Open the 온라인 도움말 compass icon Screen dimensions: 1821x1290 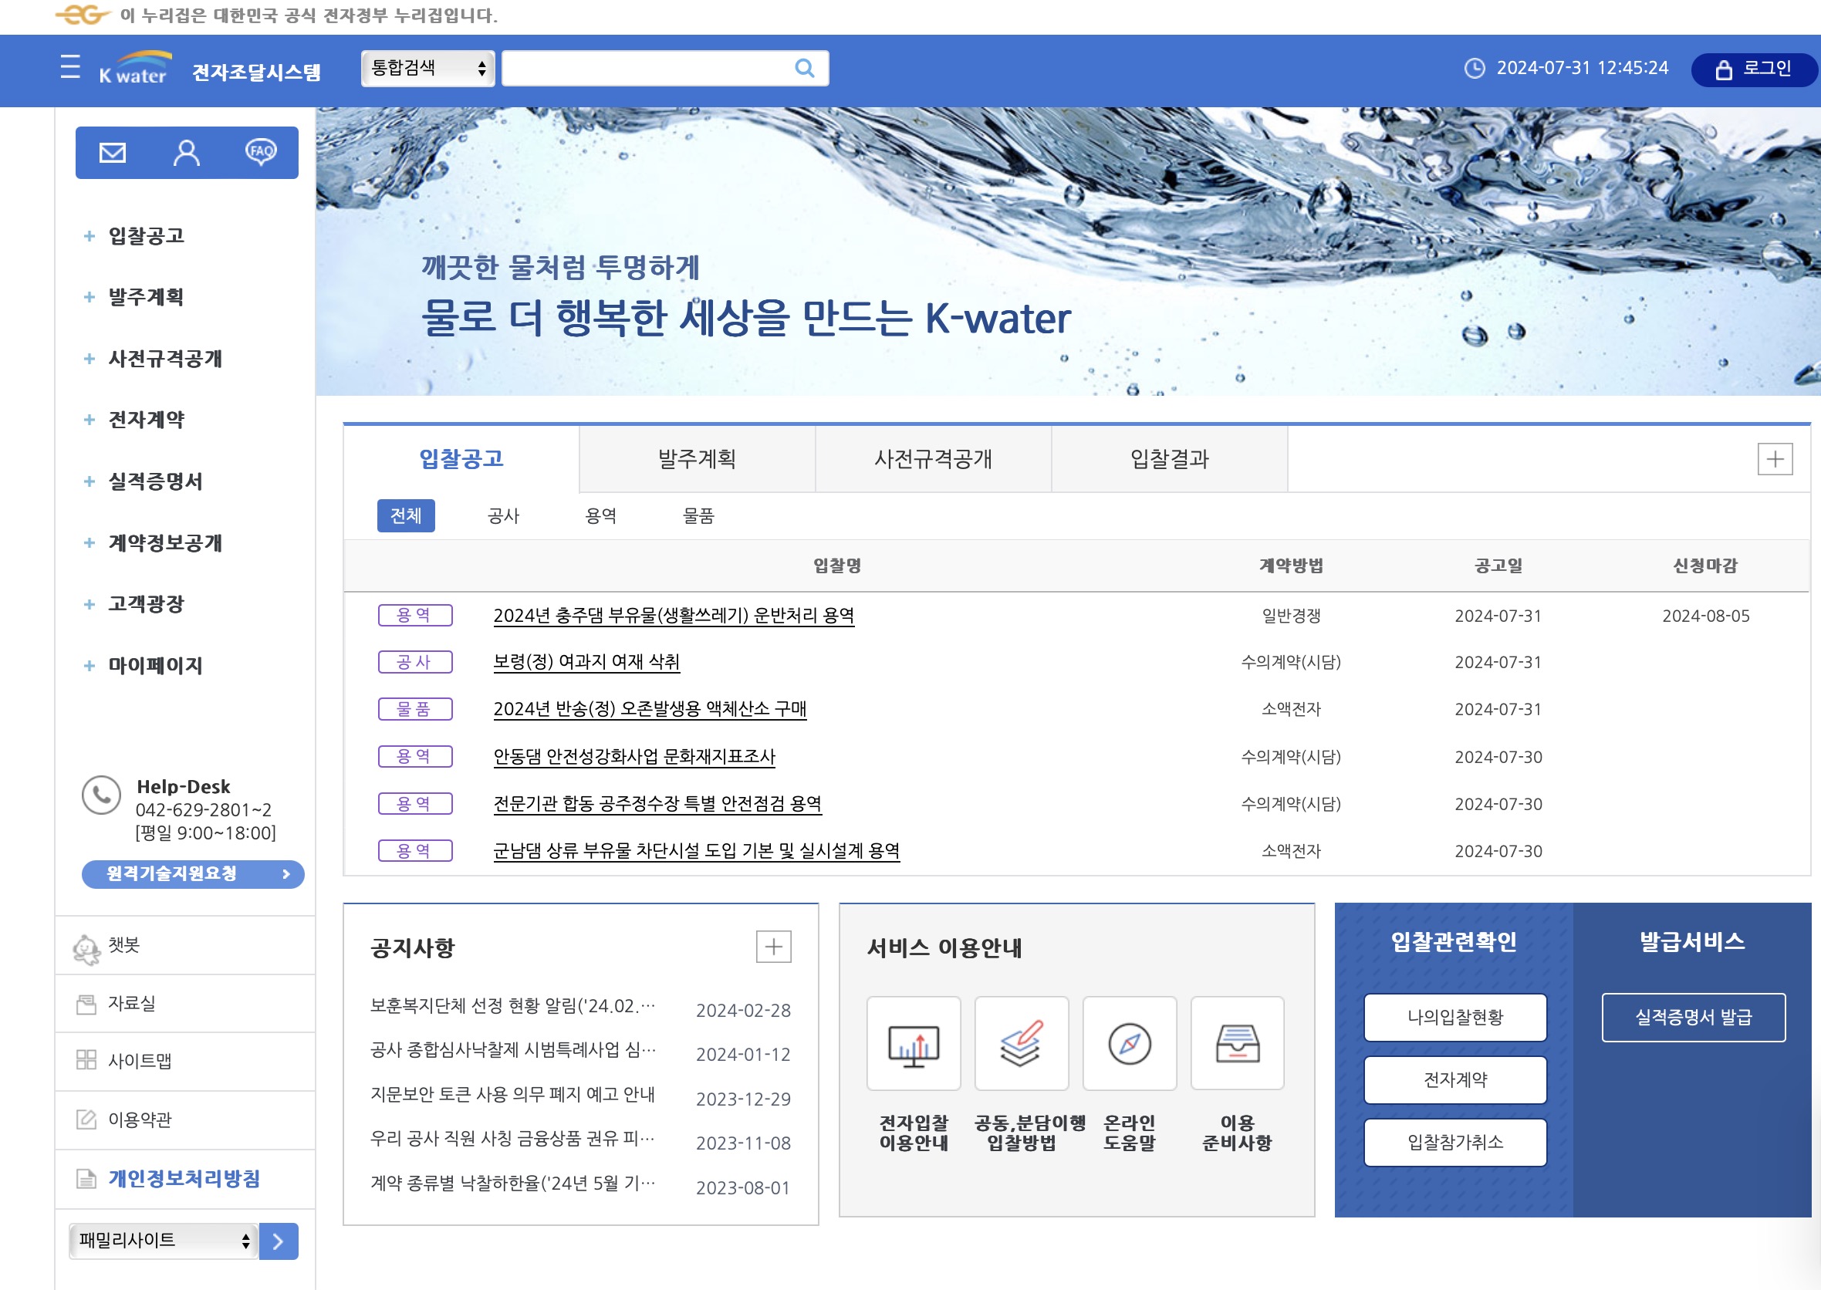coord(1129,1045)
